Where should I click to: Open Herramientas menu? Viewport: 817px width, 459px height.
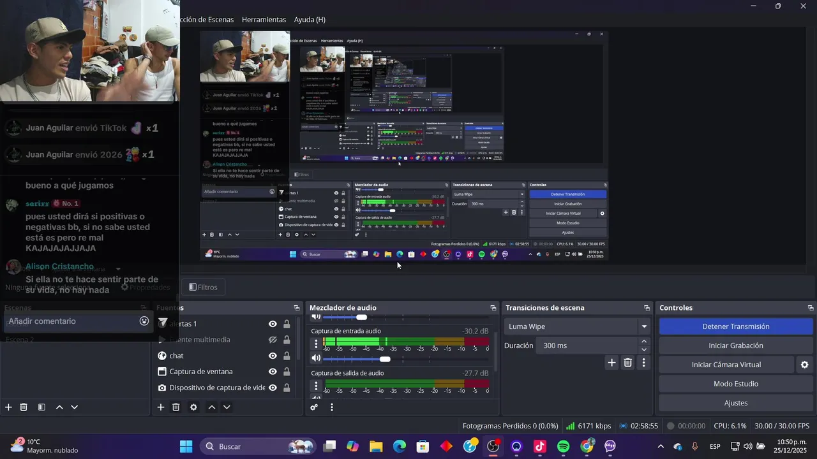pos(264,20)
